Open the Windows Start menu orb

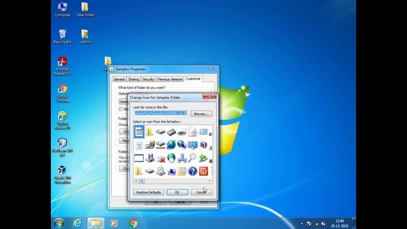(x=59, y=223)
